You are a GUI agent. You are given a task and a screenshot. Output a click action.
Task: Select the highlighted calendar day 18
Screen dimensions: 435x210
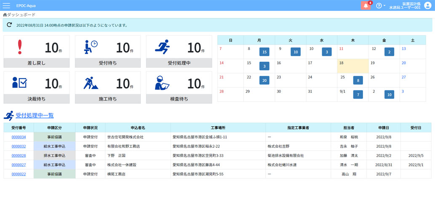click(352, 66)
